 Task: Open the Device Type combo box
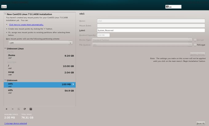pos(142,40)
